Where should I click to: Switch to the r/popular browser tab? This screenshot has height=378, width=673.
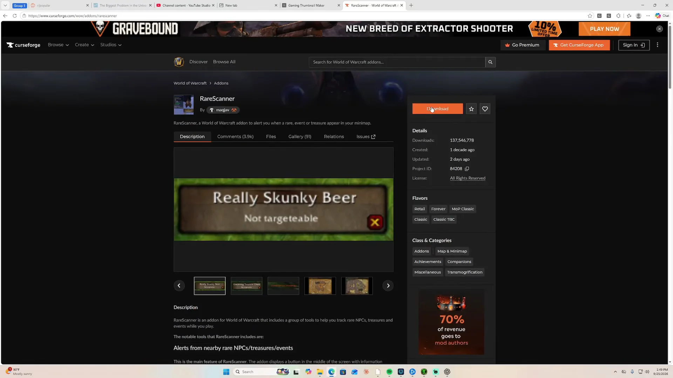coord(59,5)
